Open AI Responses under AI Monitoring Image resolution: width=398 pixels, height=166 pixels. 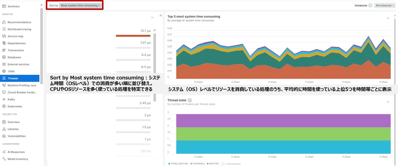[16, 152]
